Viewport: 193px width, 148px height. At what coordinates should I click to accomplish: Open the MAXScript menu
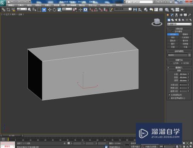point(106,5)
